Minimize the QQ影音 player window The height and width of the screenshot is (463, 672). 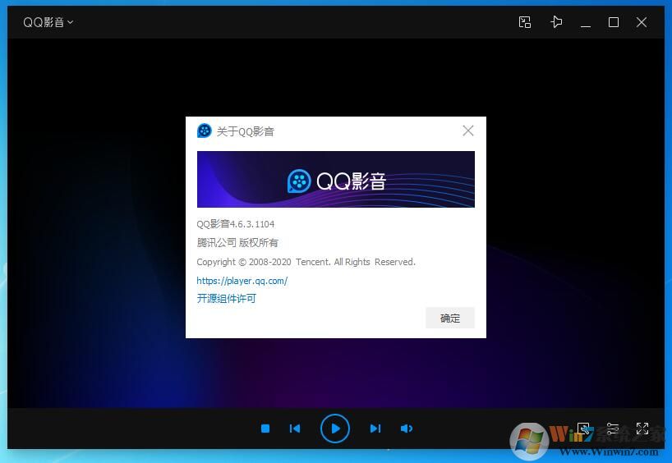586,22
